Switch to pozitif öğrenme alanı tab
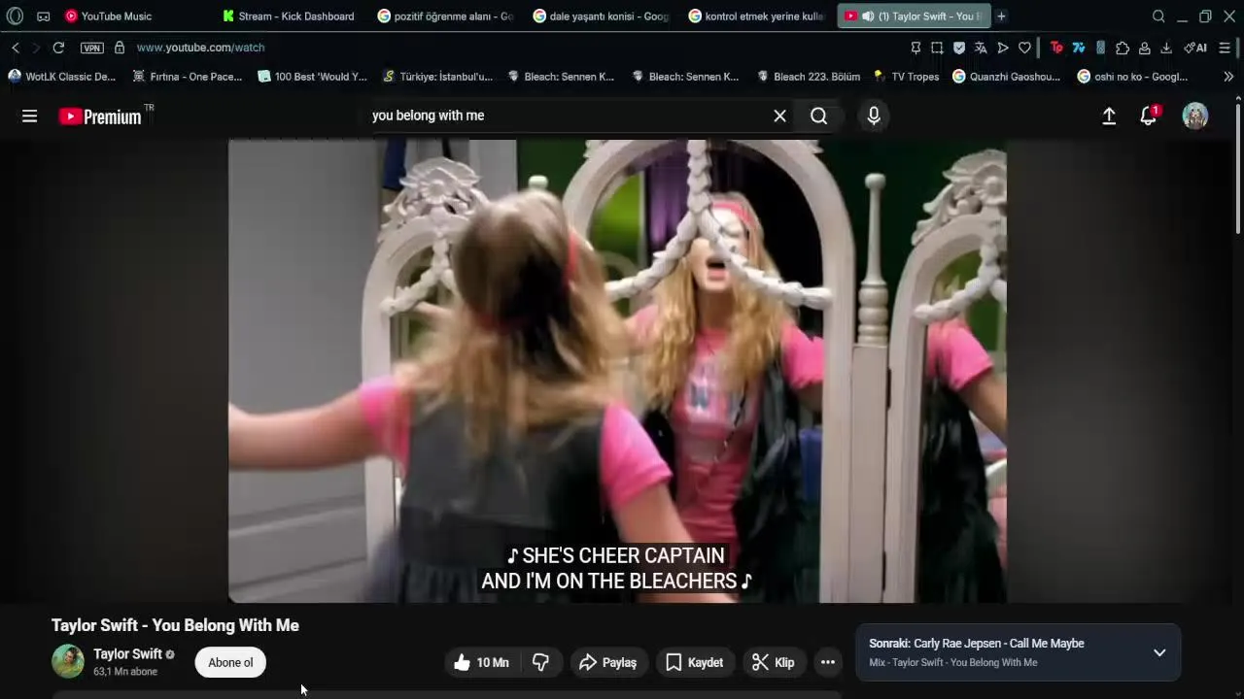The height and width of the screenshot is (699, 1244). (x=445, y=17)
